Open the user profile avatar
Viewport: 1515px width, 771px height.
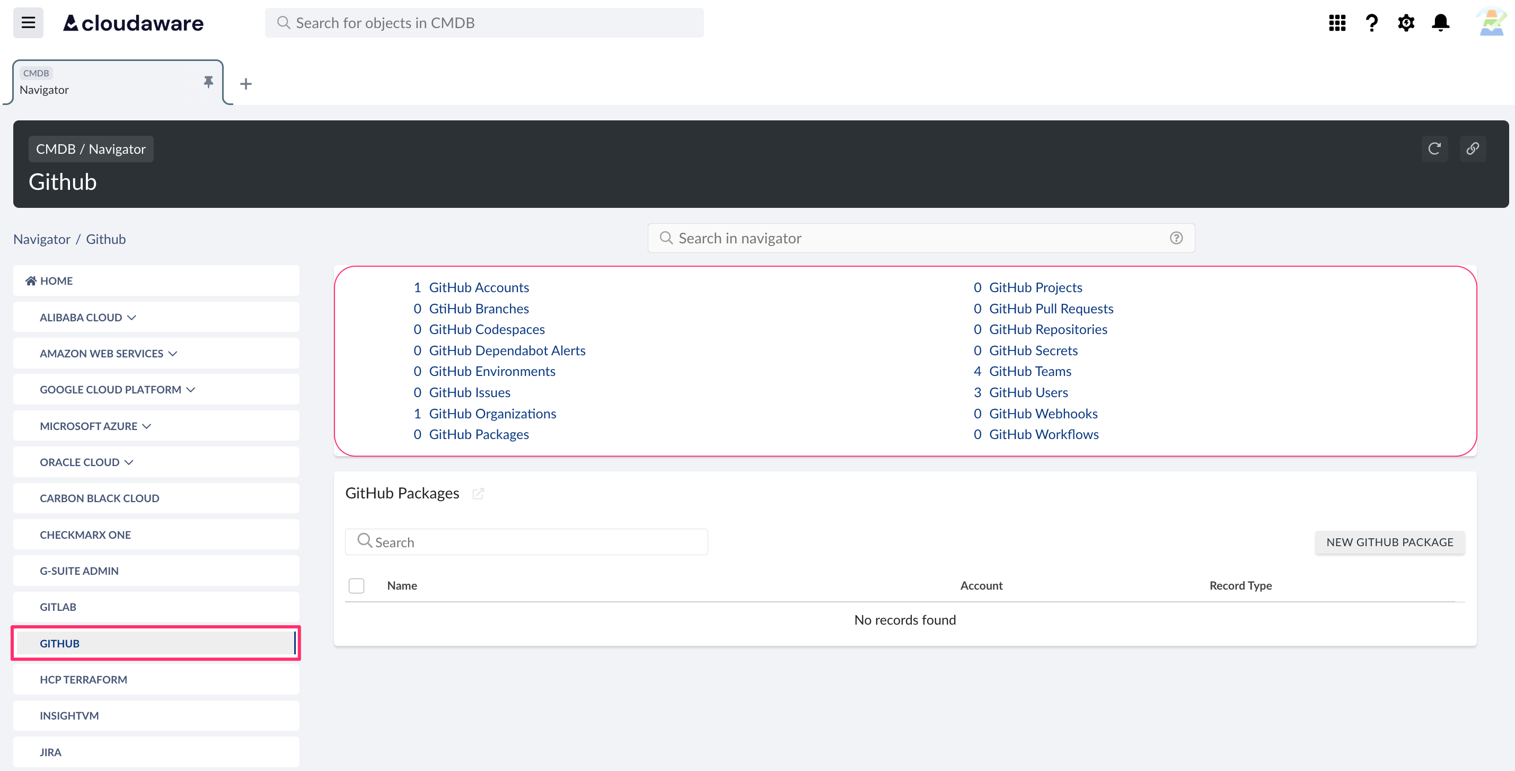pos(1492,23)
